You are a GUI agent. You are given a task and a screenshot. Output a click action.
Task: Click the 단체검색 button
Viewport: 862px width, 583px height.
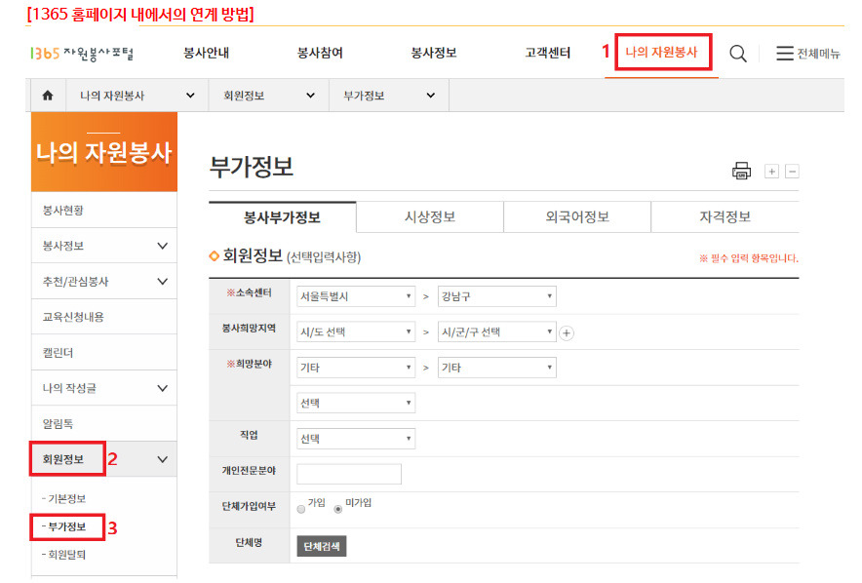[x=322, y=547]
